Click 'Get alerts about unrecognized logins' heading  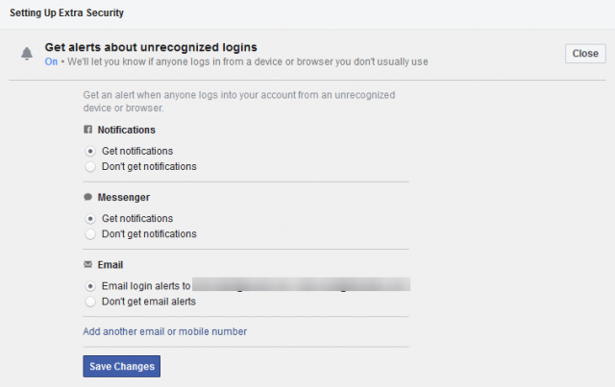coord(151,46)
